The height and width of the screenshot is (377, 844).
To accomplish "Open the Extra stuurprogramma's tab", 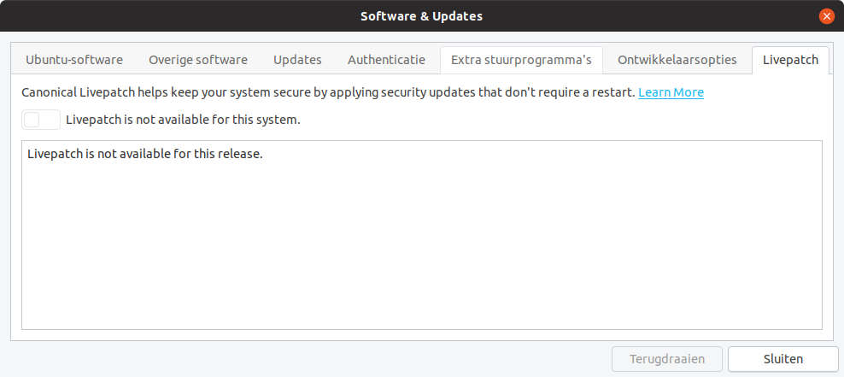I will (x=521, y=60).
